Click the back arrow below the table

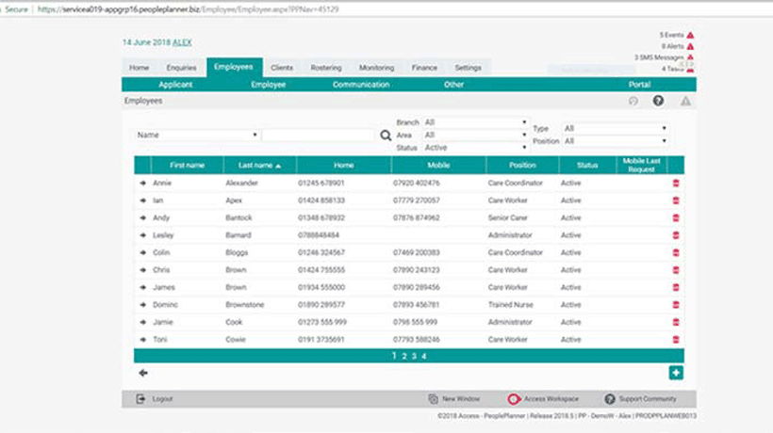(143, 373)
